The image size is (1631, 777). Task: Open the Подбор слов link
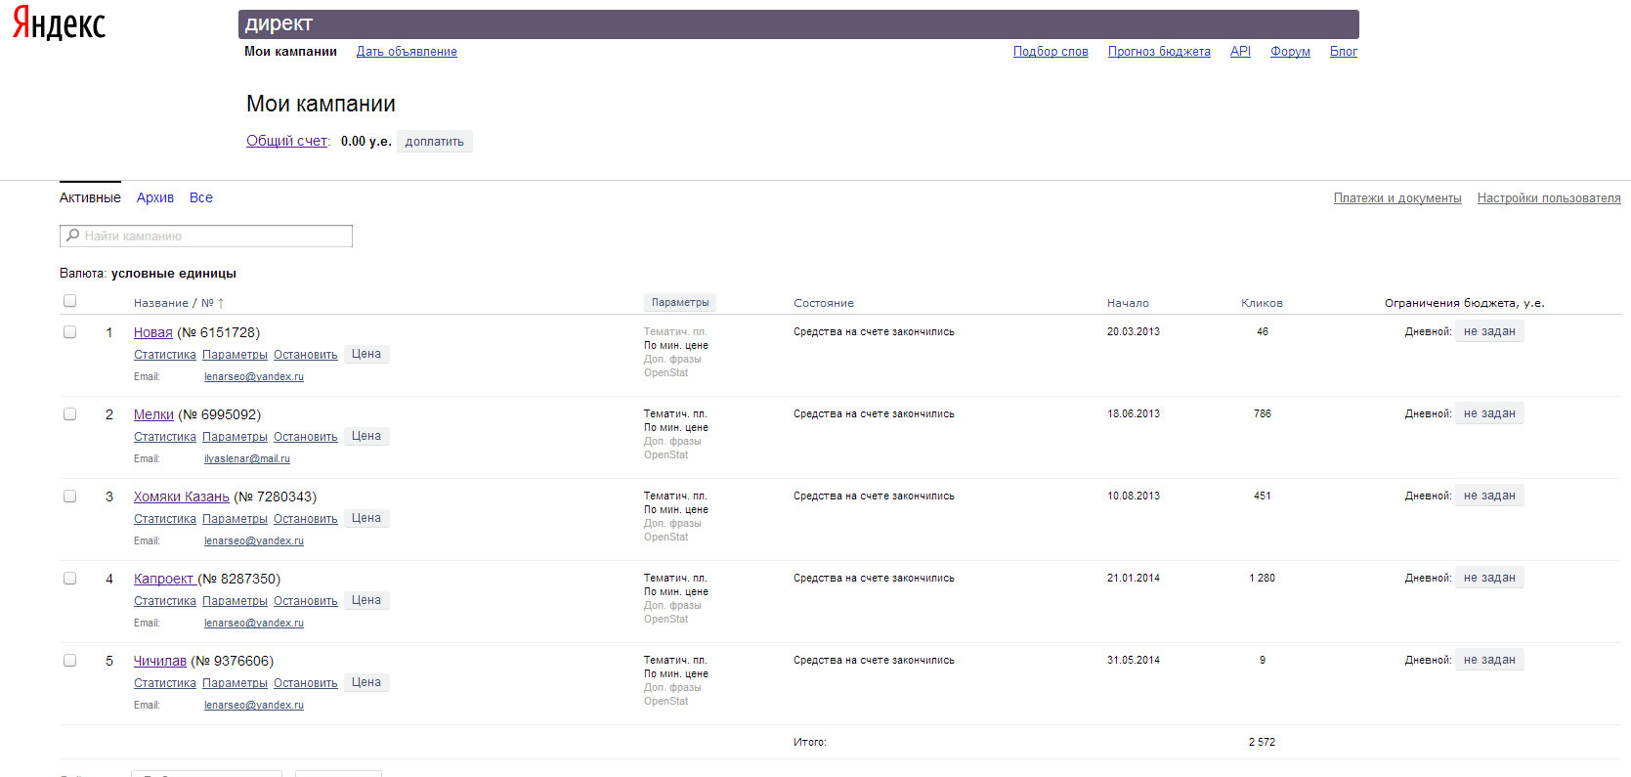tap(1051, 52)
